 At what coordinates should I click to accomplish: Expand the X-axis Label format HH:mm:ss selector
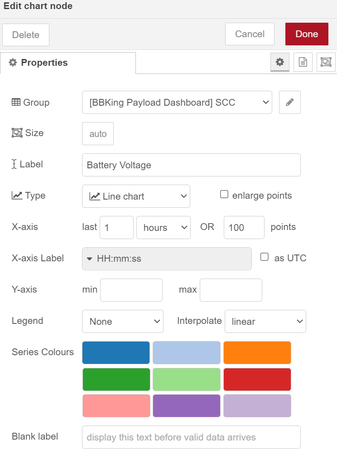click(167, 259)
